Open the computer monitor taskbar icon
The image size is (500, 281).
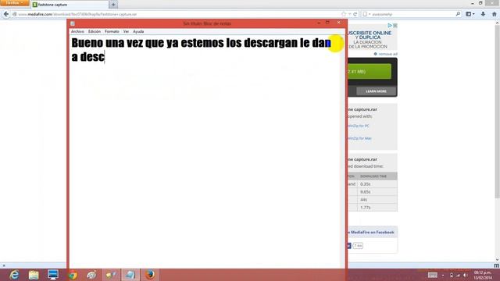coord(53,275)
